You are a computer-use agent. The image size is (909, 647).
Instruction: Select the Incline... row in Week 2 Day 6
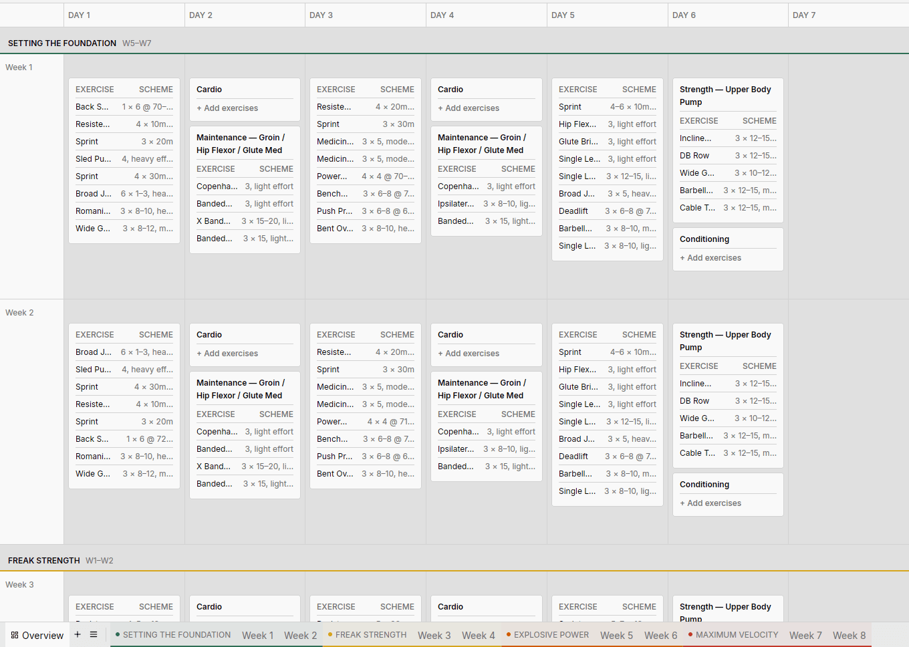pos(728,384)
